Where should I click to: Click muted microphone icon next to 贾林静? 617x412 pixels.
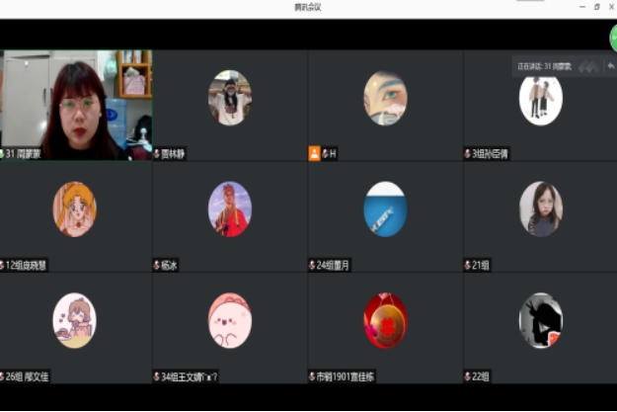tap(157, 154)
